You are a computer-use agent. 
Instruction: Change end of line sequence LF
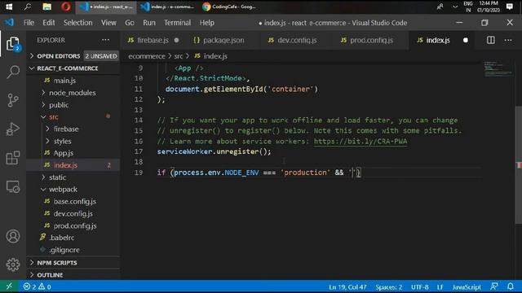pyautogui.click(x=440, y=286)
